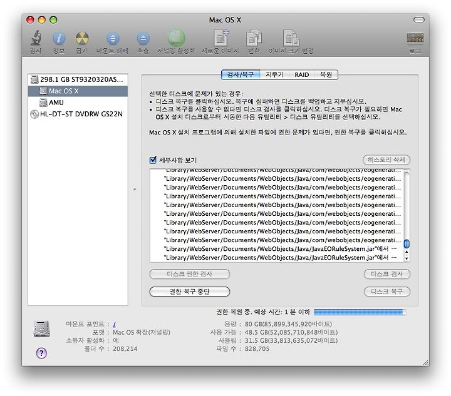Click Stop Permission Repair (권한 복구 중단) button
The width and height of the screenshot is (451, 396).
click(190, 292)
